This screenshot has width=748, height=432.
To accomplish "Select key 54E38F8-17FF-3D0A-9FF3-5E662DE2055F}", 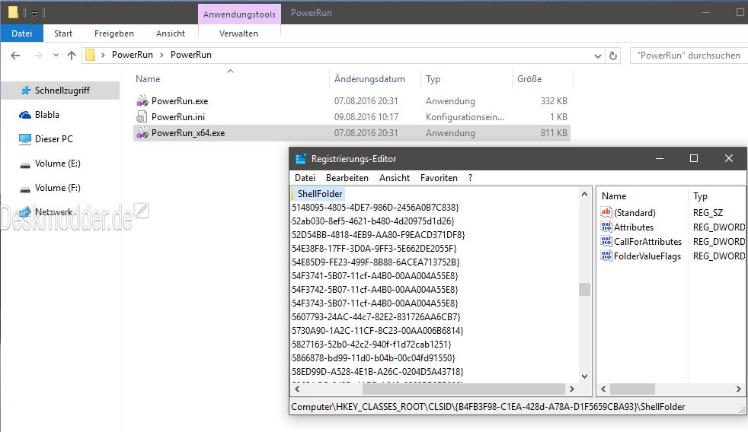I will pos(374,249).
